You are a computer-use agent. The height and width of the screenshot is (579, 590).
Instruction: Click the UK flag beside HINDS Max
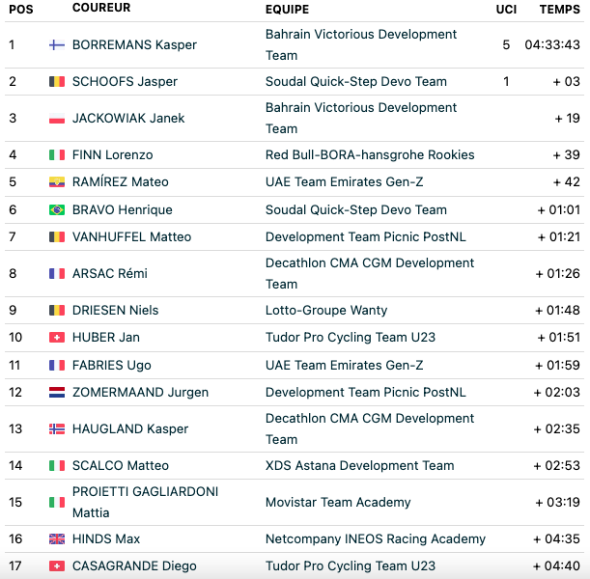(x=57, y=539)
